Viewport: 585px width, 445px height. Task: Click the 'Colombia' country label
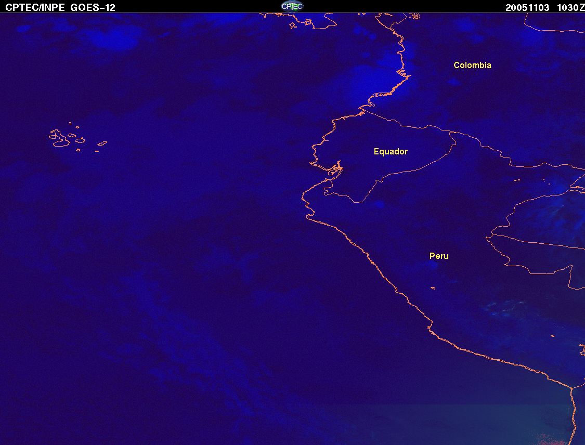(472, 66)
